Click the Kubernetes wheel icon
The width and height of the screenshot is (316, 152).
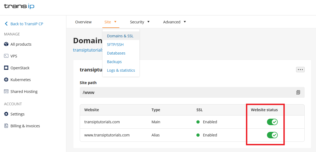click(6, 80)
